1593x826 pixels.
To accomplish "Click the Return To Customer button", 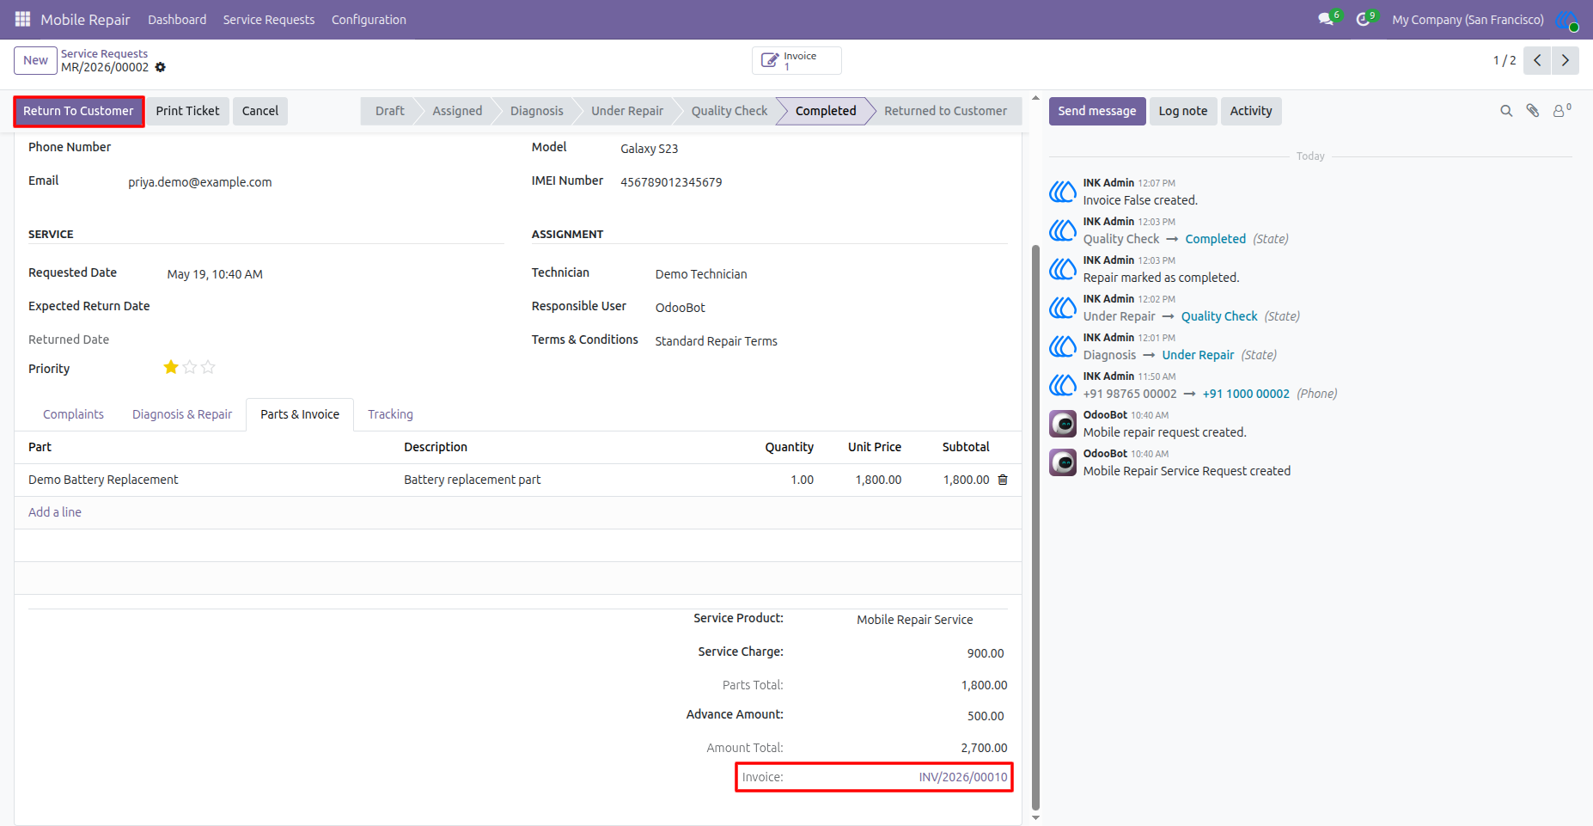I will (78, 111).
